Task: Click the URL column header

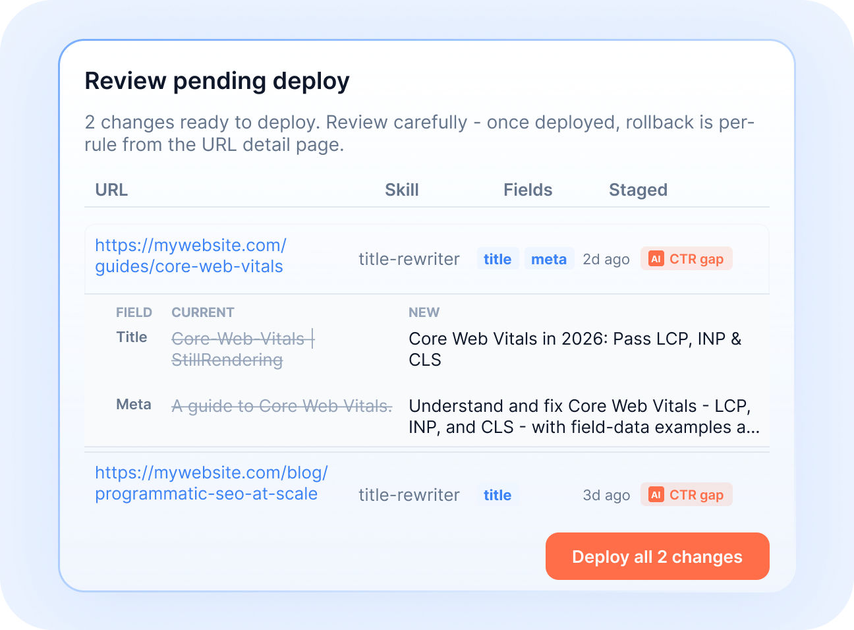Action: click(x=111, y=190)
